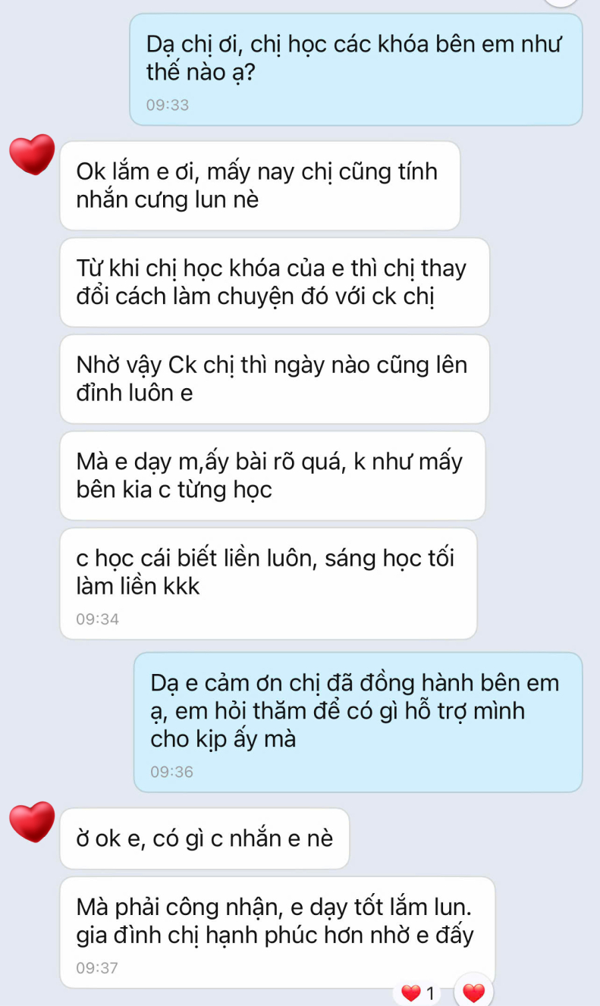
Task: Tap the 09:33 timestamp in first message
Action: (x=168, y=105)
